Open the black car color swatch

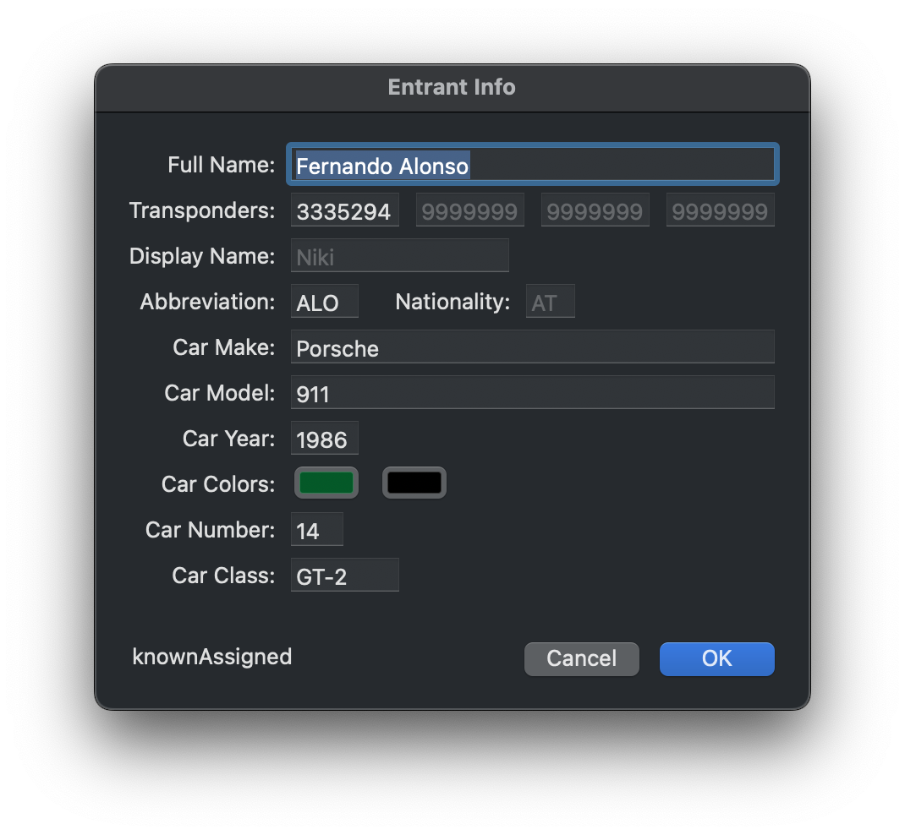tap(414, 483)
